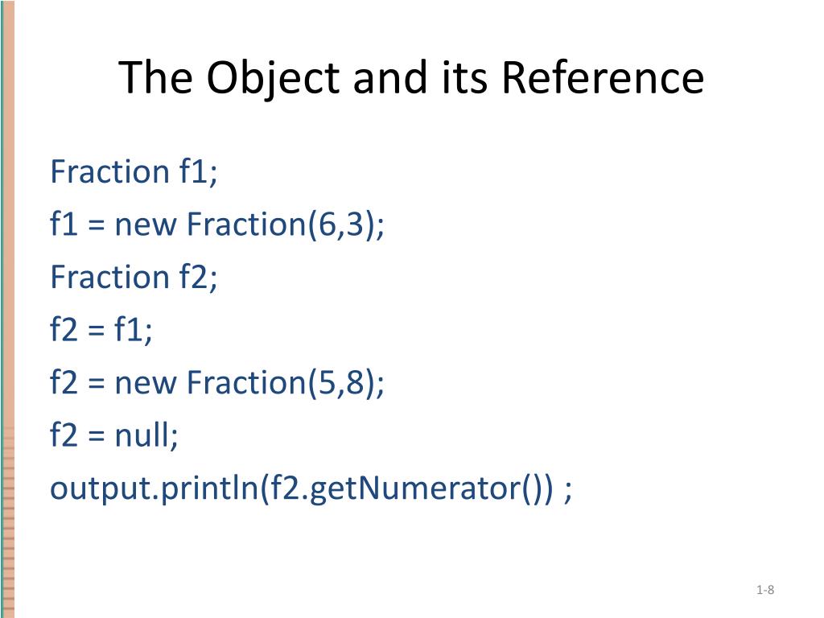Click 'new' keyword in the f2 assignment
Viewport: 824px width, 618px height.
click(146, 383)
